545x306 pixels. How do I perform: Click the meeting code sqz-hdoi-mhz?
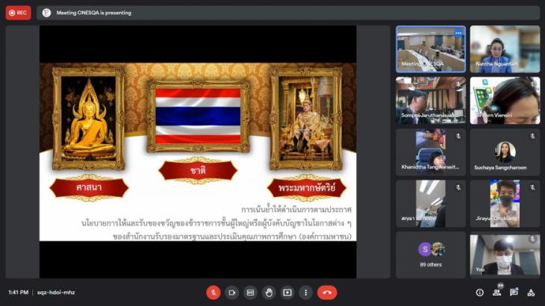point(56,293)
